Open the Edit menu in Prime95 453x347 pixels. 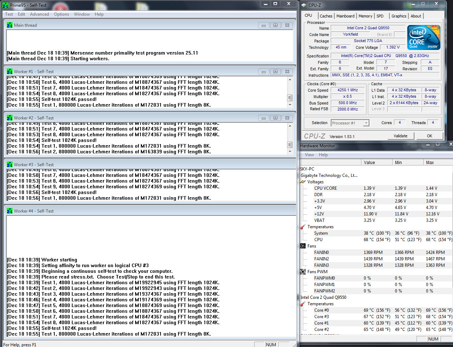[x=21, y=14]
